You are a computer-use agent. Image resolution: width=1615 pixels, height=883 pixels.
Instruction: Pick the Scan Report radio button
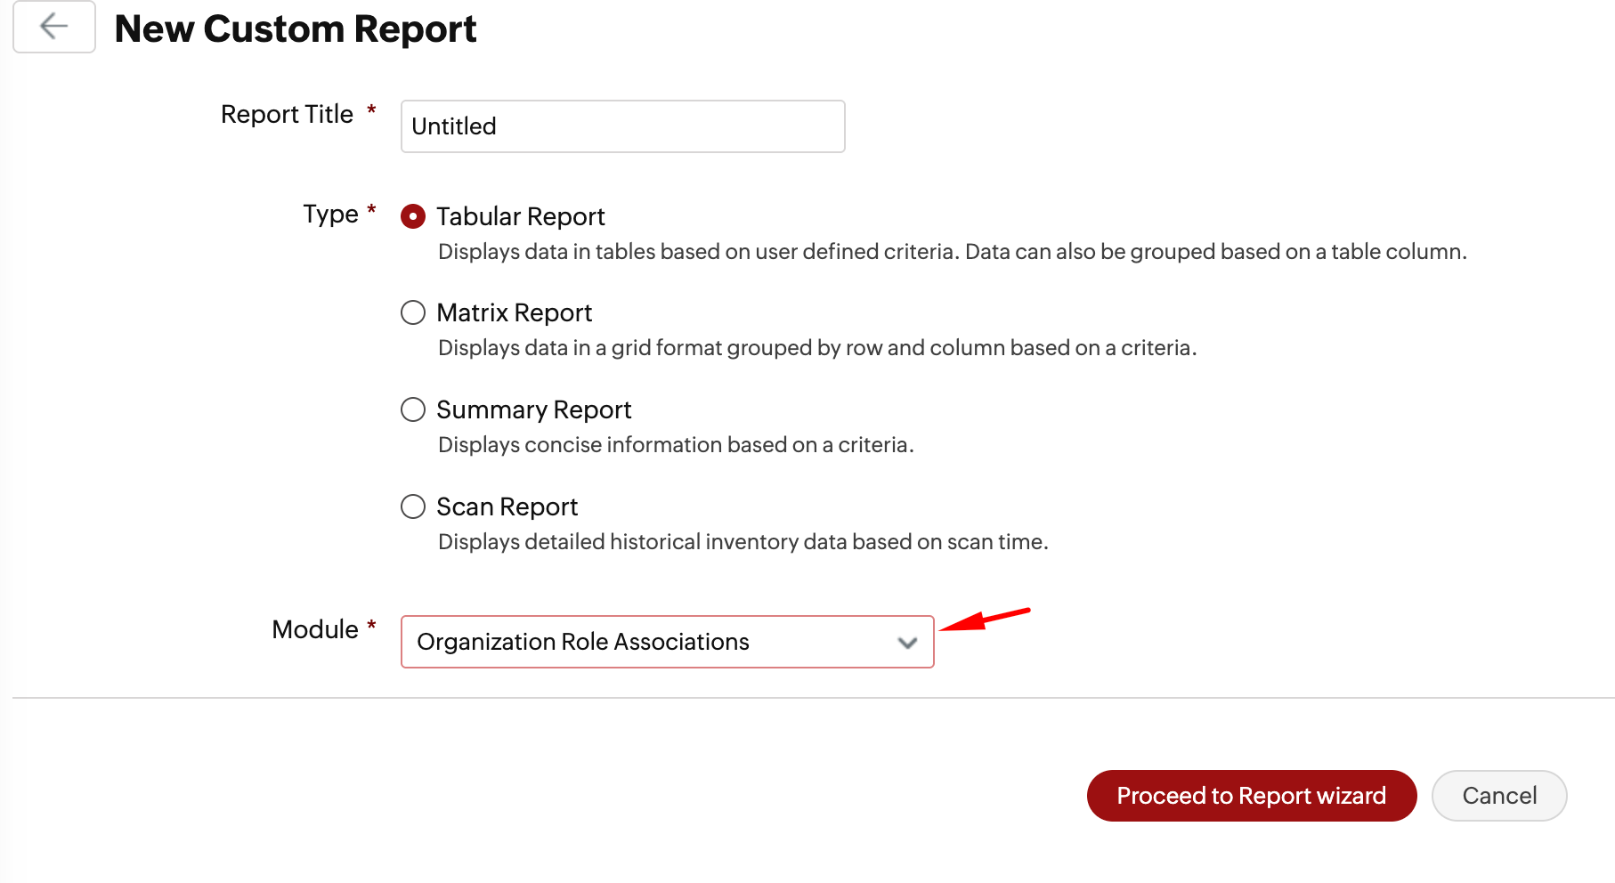point(413,506)
